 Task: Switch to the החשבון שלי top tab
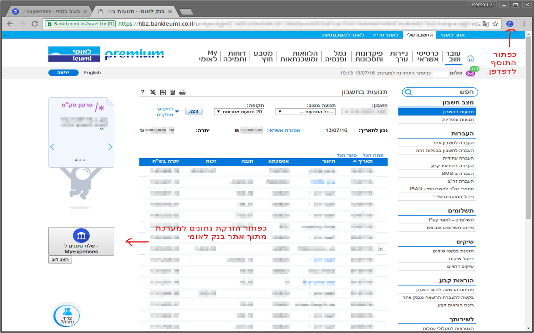coord(419,35)
